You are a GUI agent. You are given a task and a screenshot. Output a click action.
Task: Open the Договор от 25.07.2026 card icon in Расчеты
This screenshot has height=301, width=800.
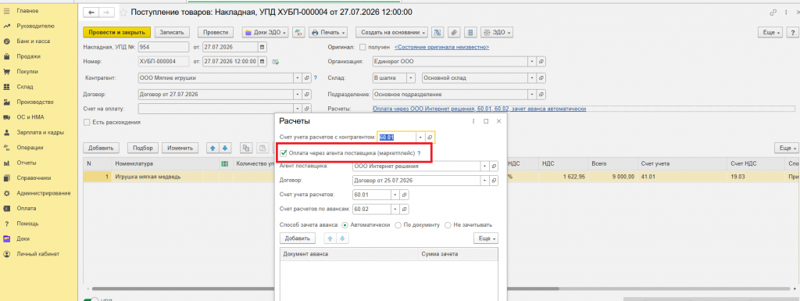[x=494, y=181]
